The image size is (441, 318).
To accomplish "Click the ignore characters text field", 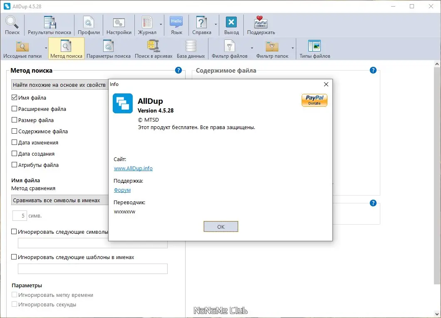I will (x=93, y=243).
